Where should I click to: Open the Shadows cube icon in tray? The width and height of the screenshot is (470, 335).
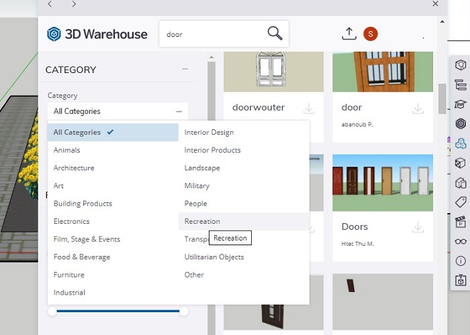pos(461,183)
